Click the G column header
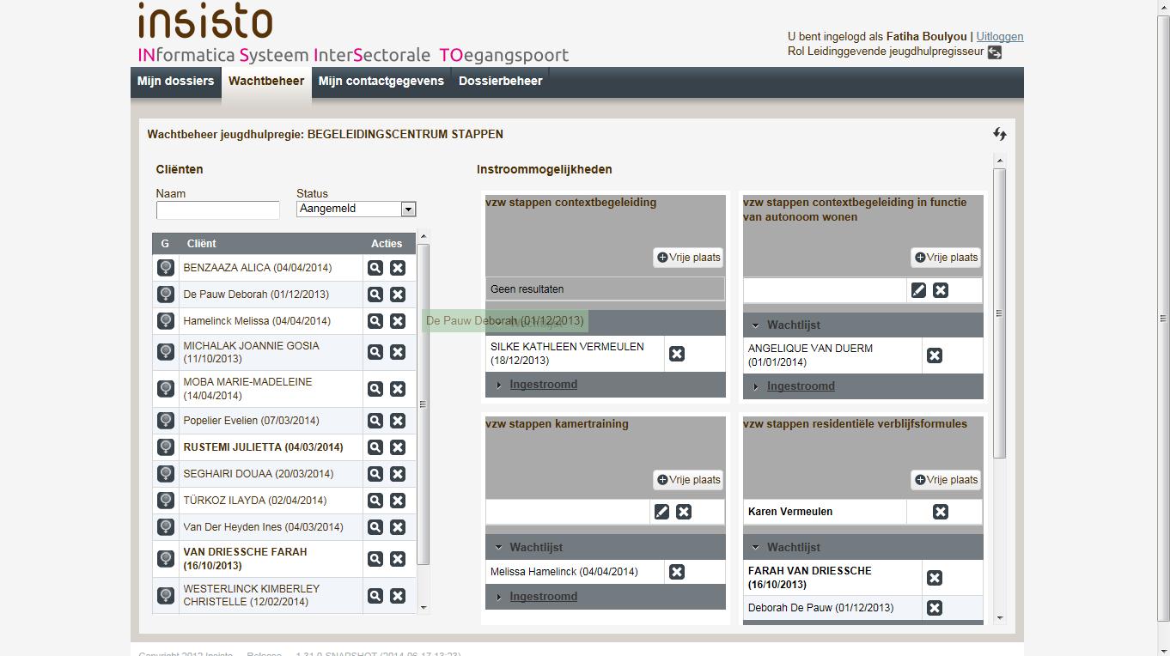 click(165, 244)
